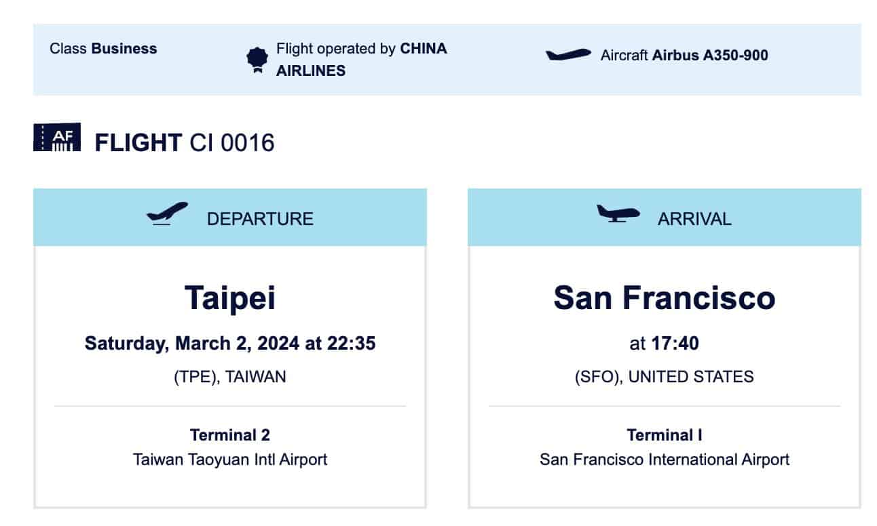Open San Francisco International Airport text
This screenshot has width=877, height=526.
pyautogui.click(x=665, y=460)
